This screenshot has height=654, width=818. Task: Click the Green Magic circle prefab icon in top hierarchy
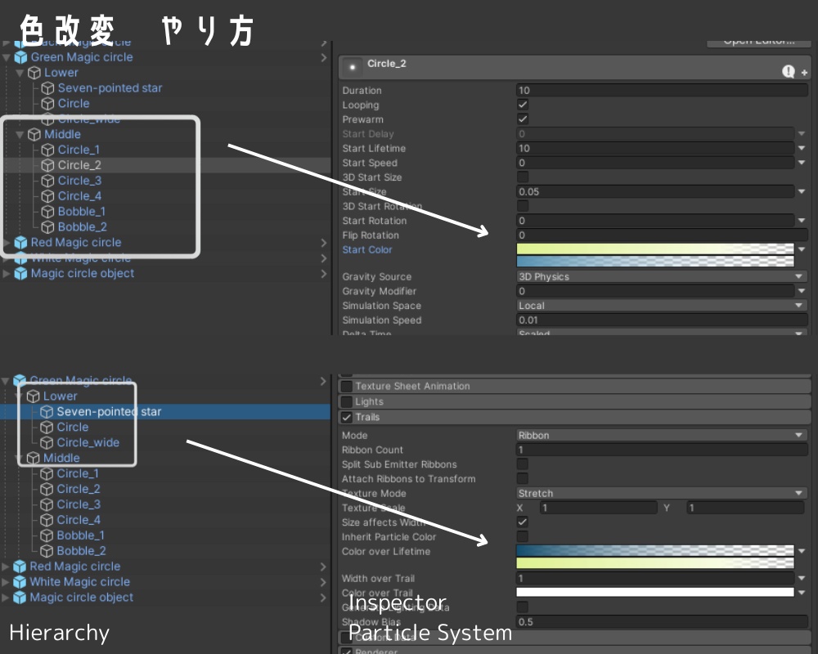20,57
